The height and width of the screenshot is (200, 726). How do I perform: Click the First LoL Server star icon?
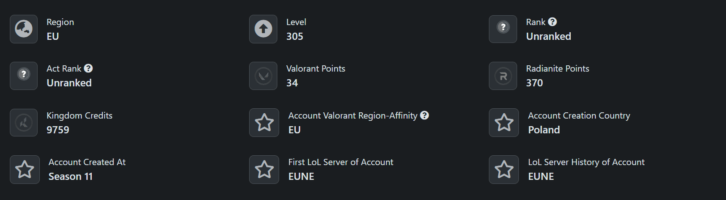coord(264,169)
